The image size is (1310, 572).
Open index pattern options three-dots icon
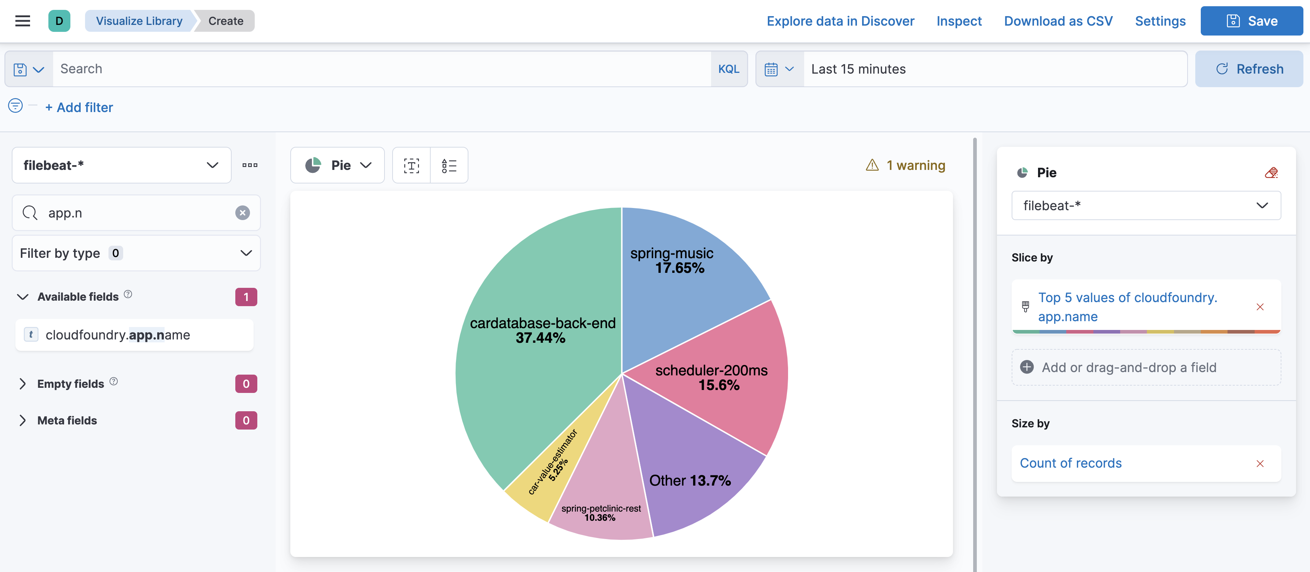pos(250,165)
